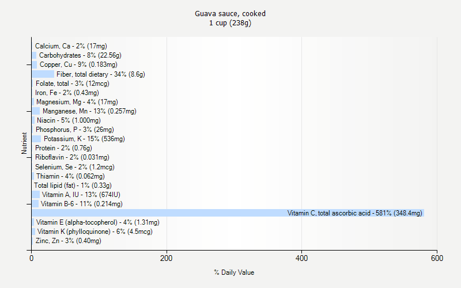Screen dimensions: 461x288
Task: Click the Vitamin A, IU bar
Action: [x=36, y=195]
